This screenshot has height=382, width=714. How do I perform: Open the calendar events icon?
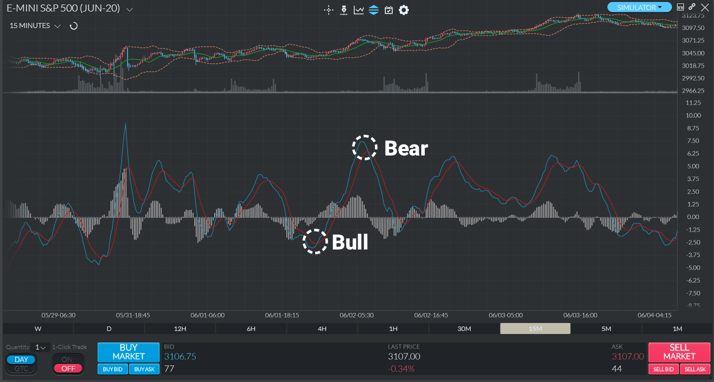[x=389, y=10]
